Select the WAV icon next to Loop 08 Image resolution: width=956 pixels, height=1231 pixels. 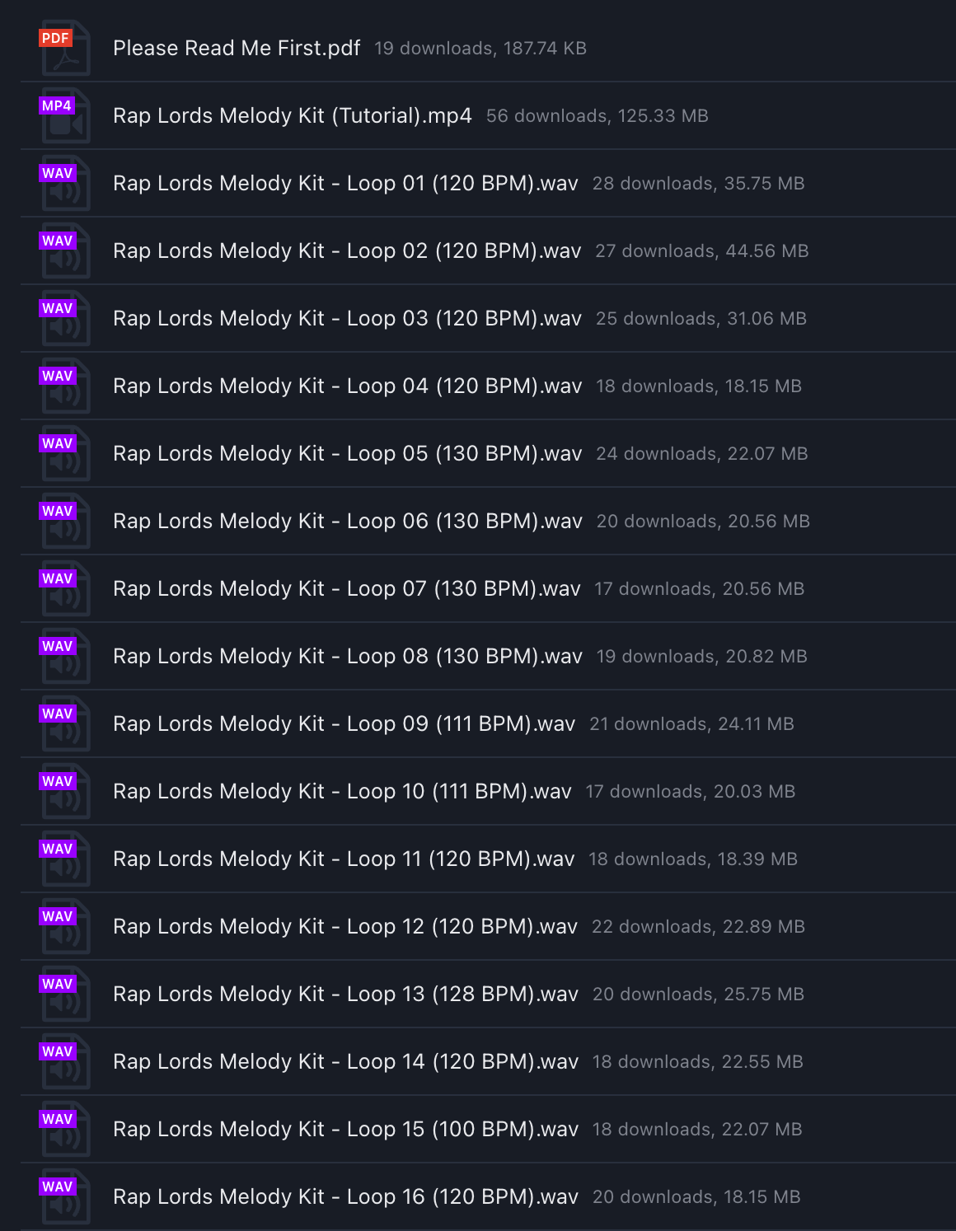click(x=64, y=656)
